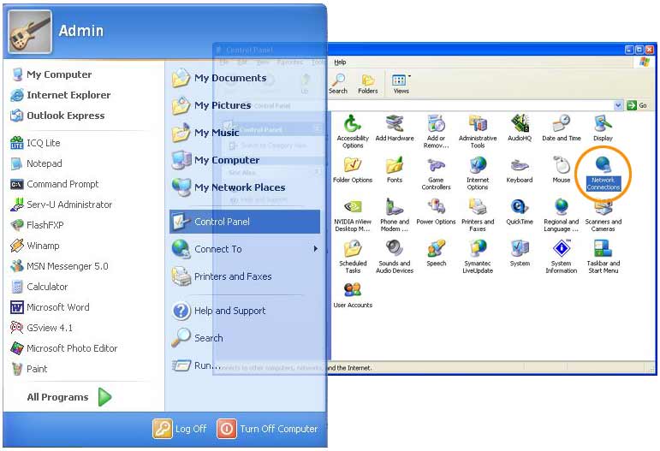Open Scheduled Tasks icon

tap(353, 256)
